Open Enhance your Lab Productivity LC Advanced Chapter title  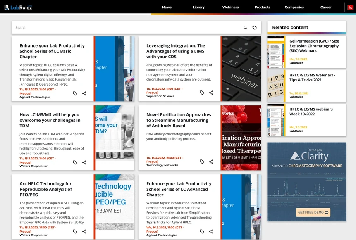(x=179, y=189)
